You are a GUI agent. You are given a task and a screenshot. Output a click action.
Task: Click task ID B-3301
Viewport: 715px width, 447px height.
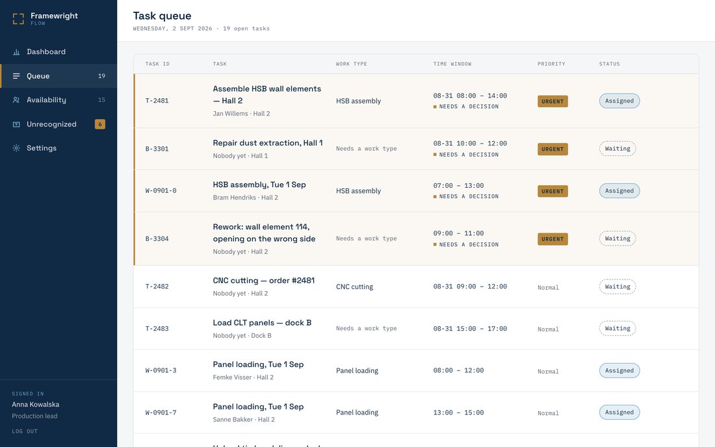coord(157,149)
